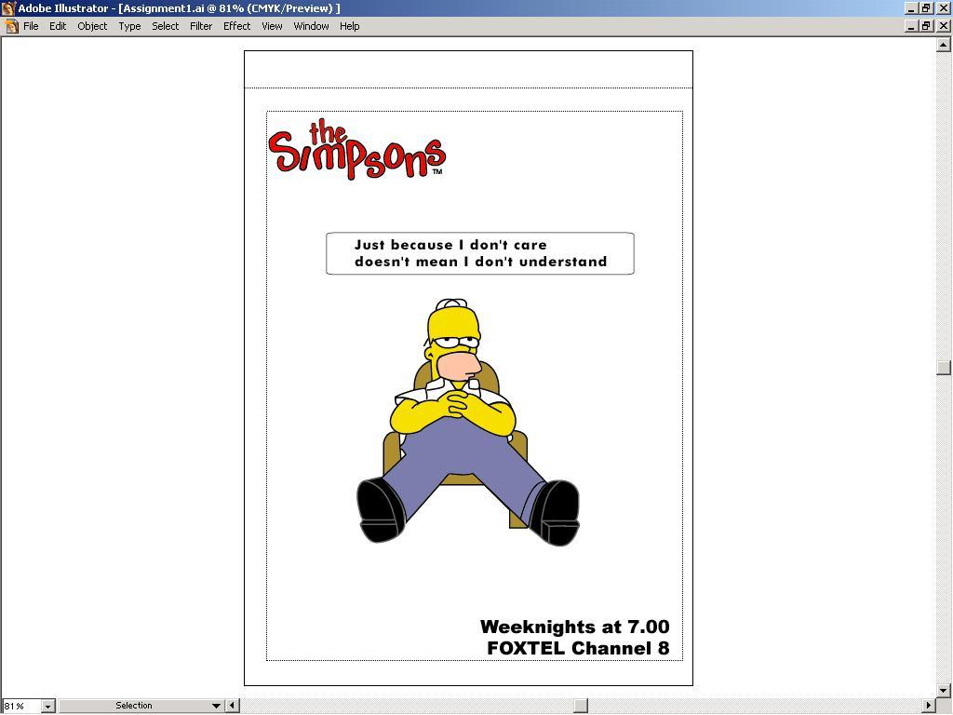Open the Type menu
Viewport: 953px width, 715px height.
129,26
